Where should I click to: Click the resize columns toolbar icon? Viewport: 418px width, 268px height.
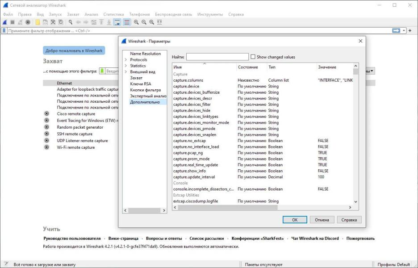[x=159, y=22]
